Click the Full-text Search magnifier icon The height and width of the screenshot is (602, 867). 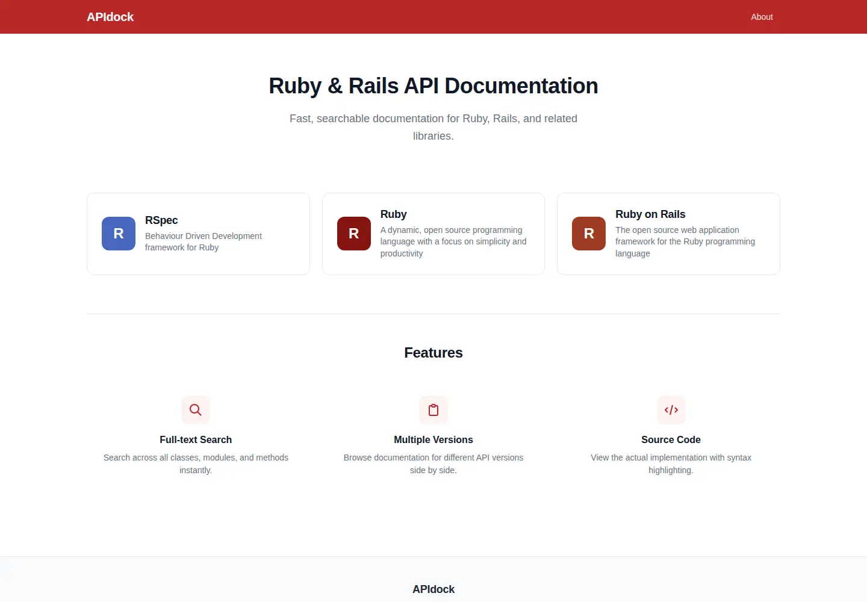point(196,410)
